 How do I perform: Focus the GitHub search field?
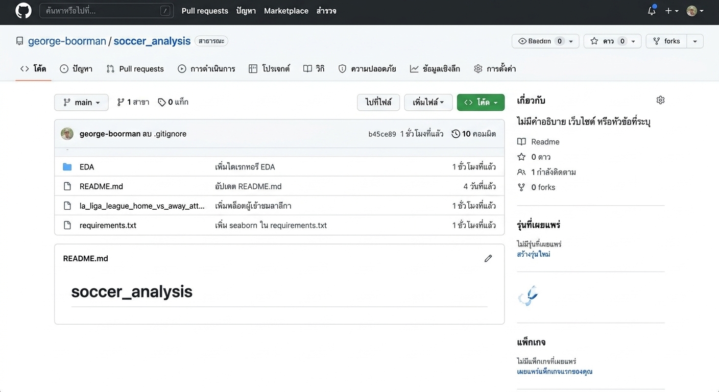coord(106,11)
